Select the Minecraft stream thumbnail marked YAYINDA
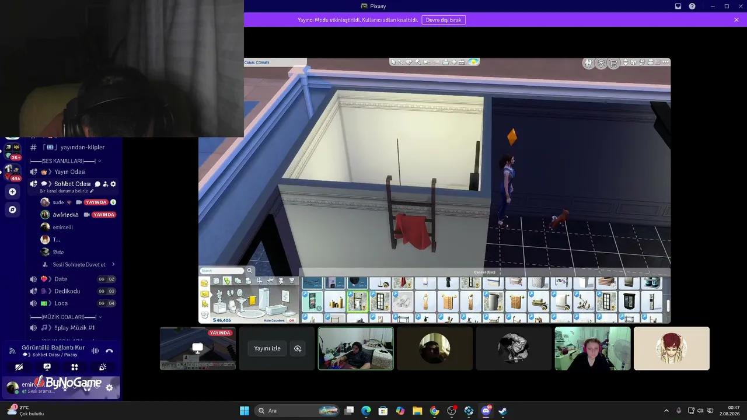 tap(198, 348)
